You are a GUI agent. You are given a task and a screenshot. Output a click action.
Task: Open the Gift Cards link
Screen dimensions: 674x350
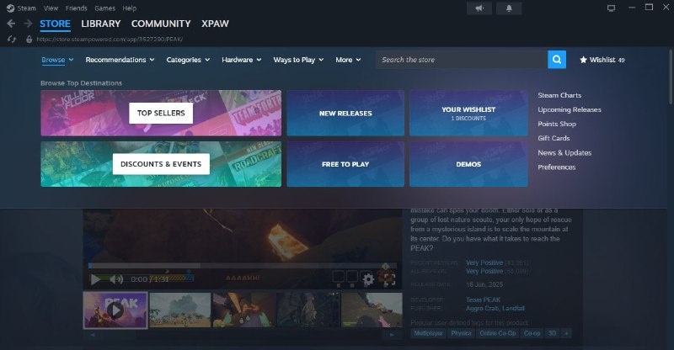[554, 138]
